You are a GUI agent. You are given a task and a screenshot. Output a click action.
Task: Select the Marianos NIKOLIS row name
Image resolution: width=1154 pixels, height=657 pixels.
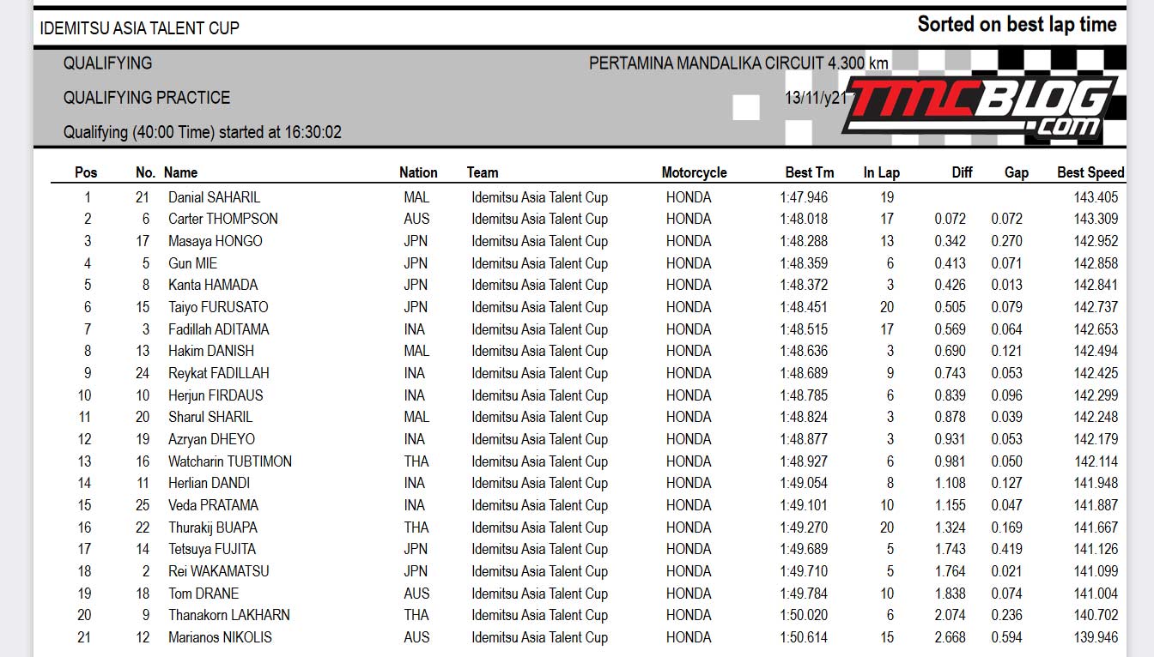[220, 637]
